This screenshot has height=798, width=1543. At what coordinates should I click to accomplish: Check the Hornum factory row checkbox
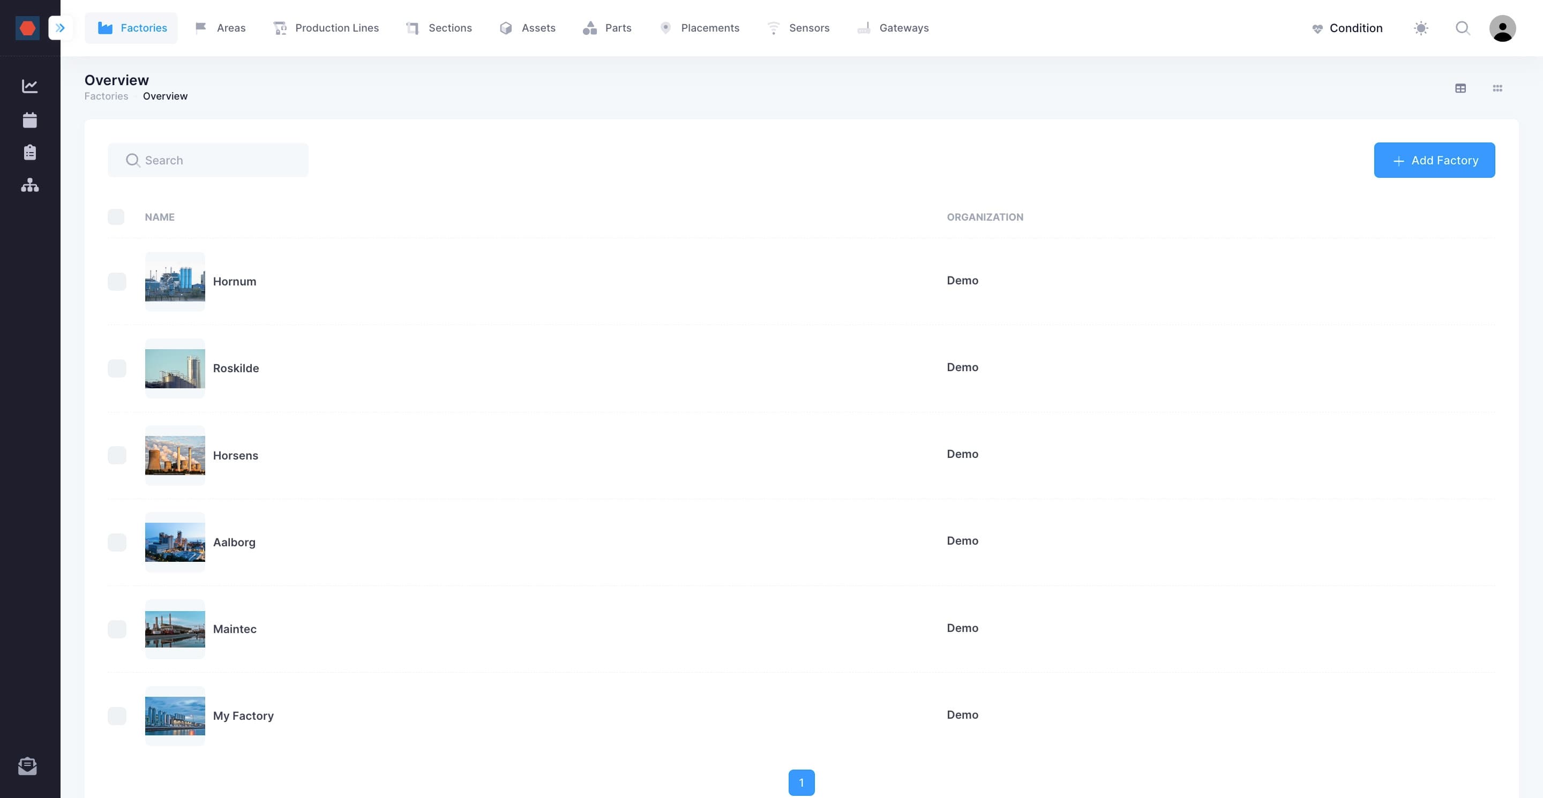click(117, 281)
